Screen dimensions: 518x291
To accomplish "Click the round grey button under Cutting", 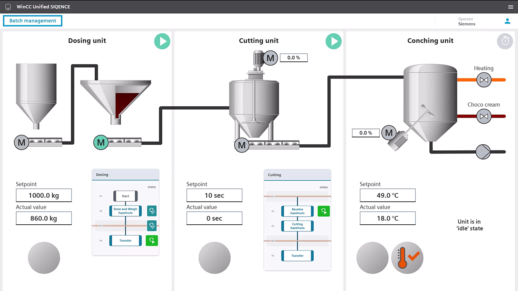I will (x=214, y=258).
